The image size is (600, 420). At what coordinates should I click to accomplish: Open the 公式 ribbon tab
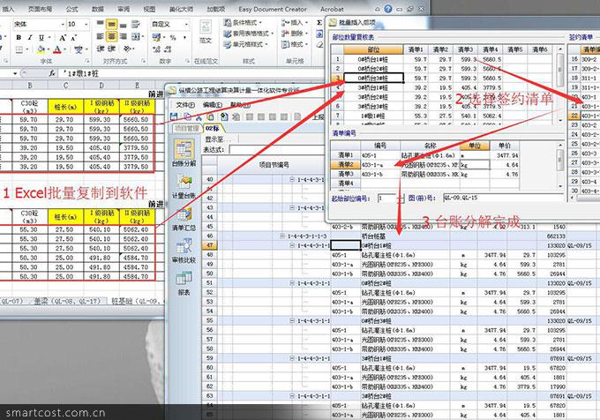71,9
